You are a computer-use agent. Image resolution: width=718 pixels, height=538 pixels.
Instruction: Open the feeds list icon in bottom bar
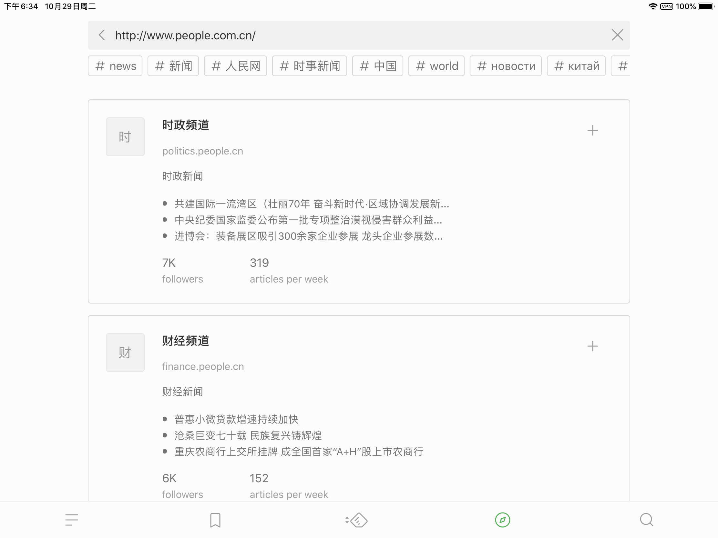point(71,520)
